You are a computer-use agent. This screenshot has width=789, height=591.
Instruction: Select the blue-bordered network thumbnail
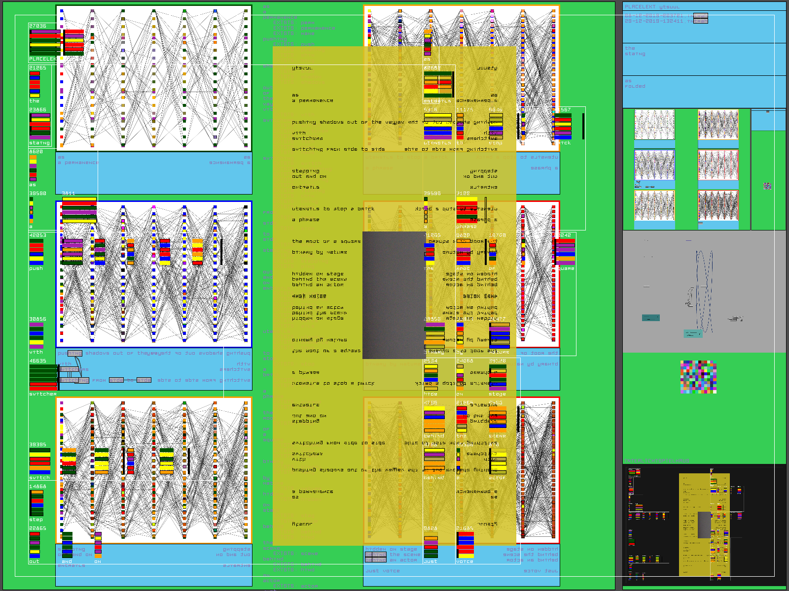tap(654, 165)
